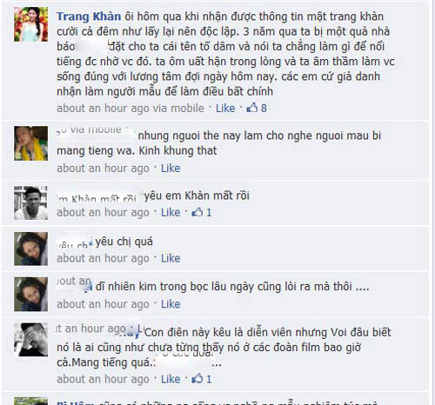Open avatar beside 'yêu chị quá' comment

pyautogui.click(x=31, y=249)
